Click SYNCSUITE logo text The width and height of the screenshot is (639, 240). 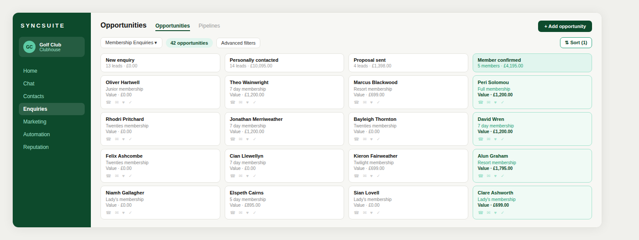click(43, 26)
